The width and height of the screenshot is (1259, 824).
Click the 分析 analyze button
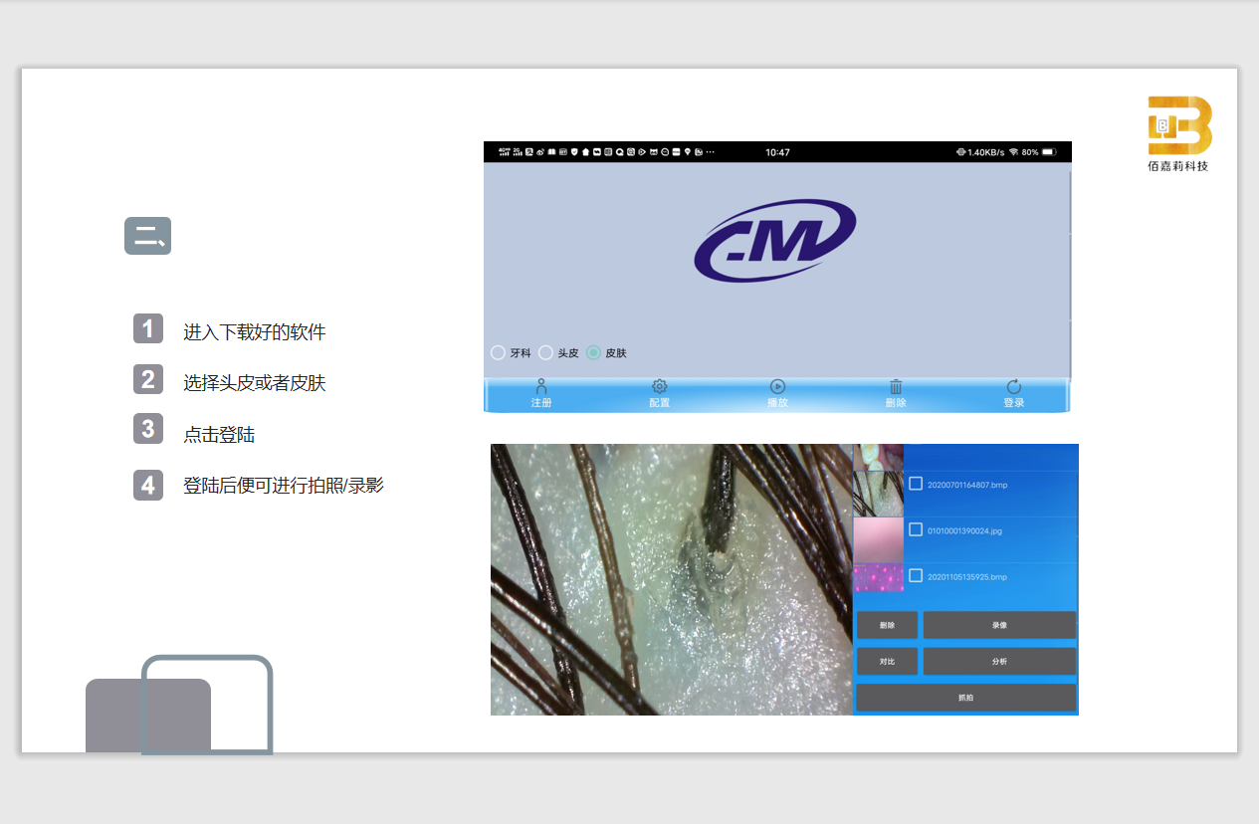[x=999, y=661]
